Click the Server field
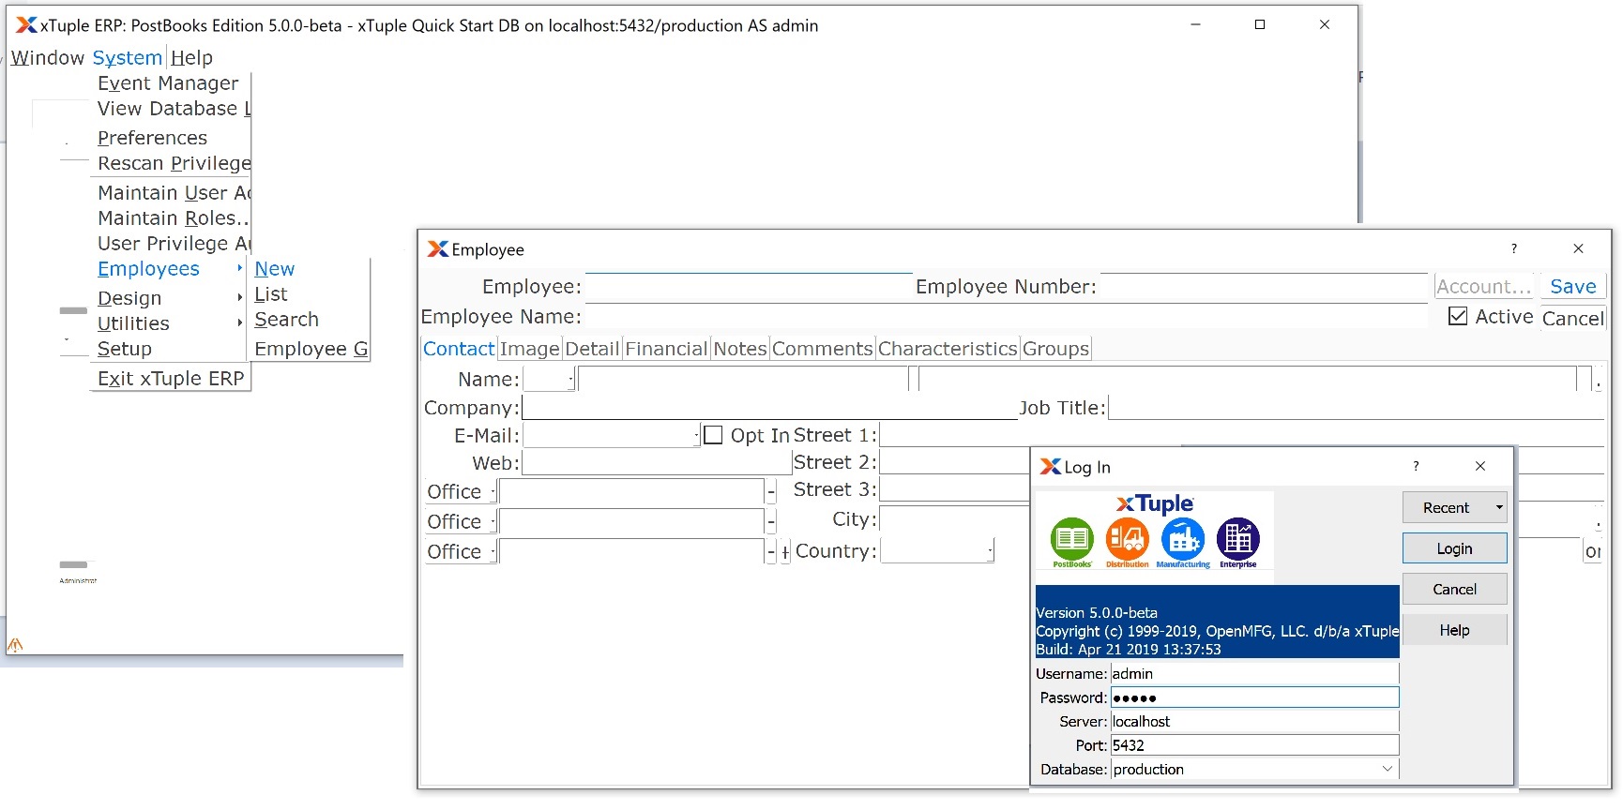Image resolution: width=1623 pixels, height=810 pixels. click(x=1254, y=721)
